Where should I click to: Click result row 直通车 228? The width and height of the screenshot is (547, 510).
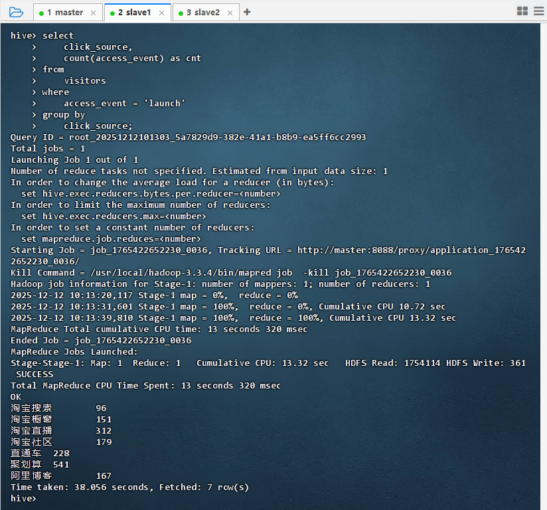pos(40,453)
